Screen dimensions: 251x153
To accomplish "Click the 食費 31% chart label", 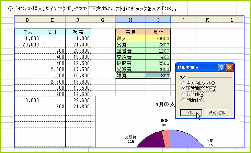I will point(209,143).
